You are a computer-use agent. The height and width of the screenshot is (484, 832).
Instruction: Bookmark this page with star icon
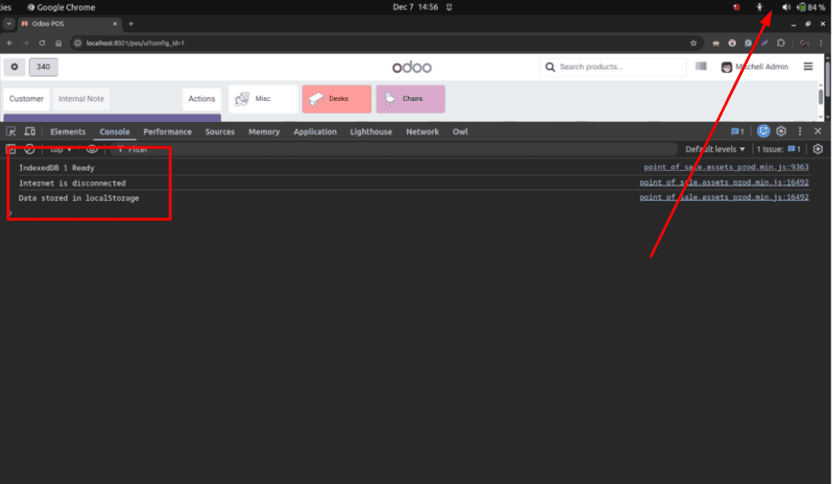click(x=693, y=43)
